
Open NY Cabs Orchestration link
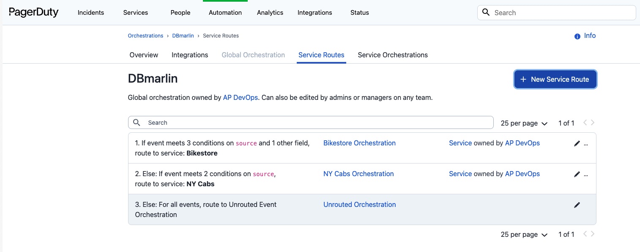[x=358, y=174]
